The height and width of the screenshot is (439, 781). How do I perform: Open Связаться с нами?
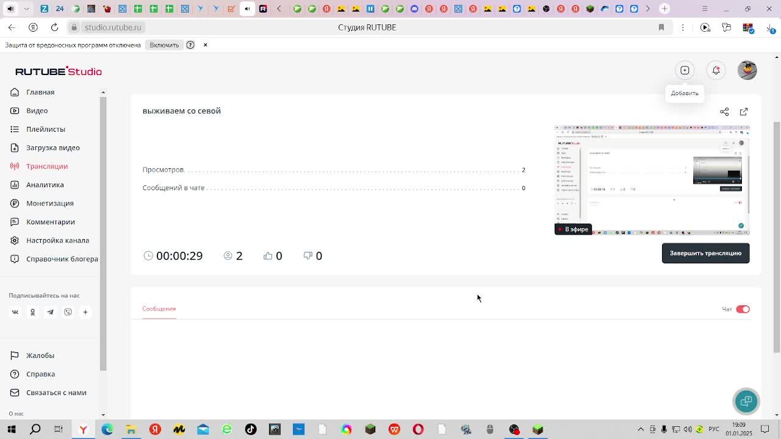(x=56, y=393)
